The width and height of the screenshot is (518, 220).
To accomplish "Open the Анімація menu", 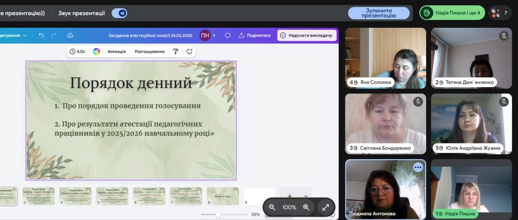I will pos(117,52).
